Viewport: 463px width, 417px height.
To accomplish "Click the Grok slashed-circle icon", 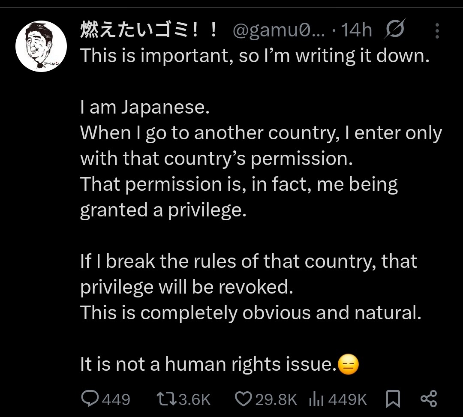I will click(x=394, y=31).
